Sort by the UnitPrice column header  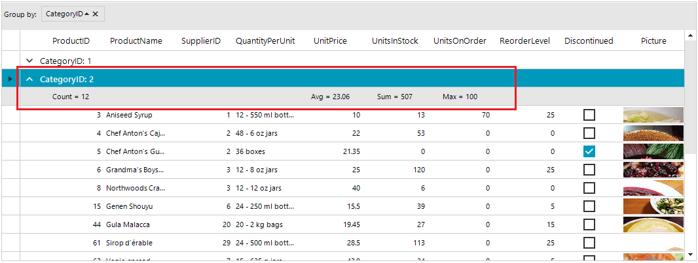330,40
